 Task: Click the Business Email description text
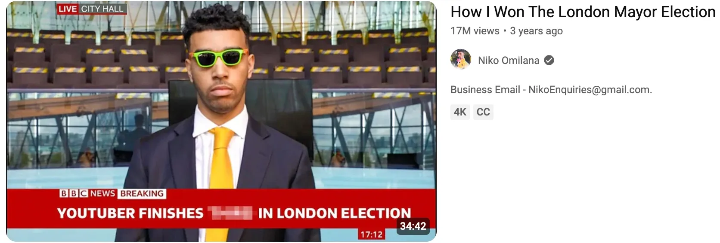[x=551, y=90]
